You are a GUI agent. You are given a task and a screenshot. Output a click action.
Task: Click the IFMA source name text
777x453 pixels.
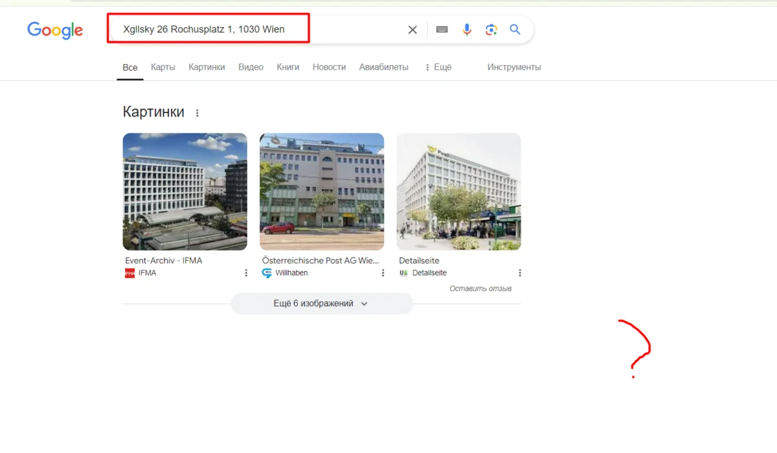pyautogui.click(x=148, y=273)
